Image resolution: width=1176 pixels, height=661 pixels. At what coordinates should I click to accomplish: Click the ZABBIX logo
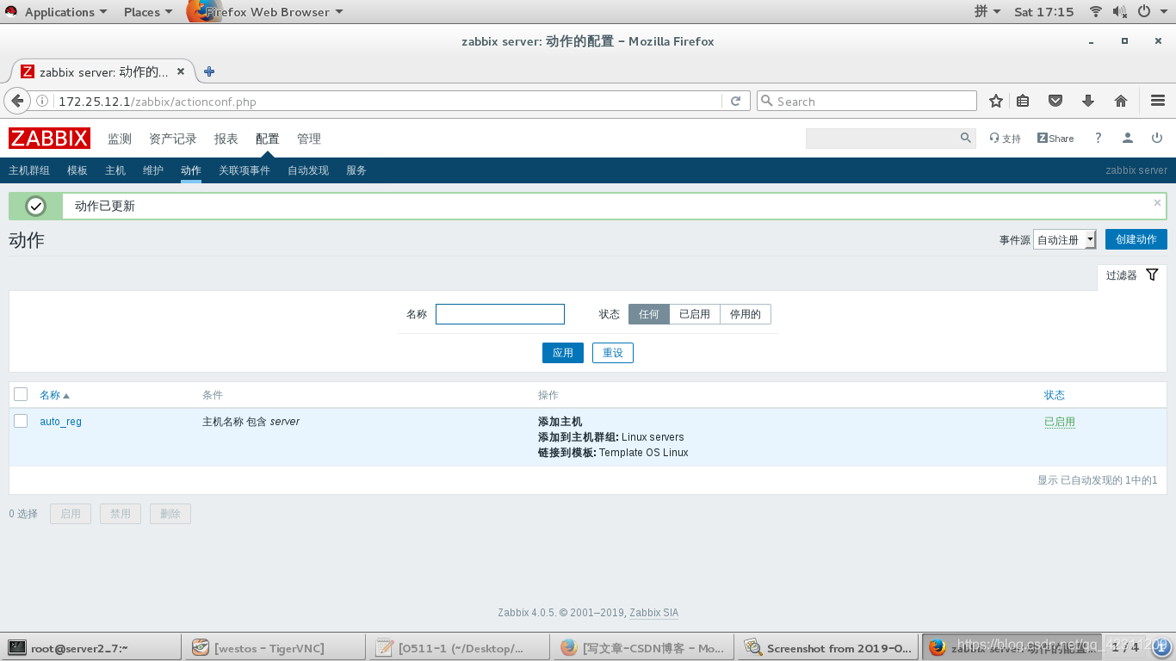coord(50,139)
